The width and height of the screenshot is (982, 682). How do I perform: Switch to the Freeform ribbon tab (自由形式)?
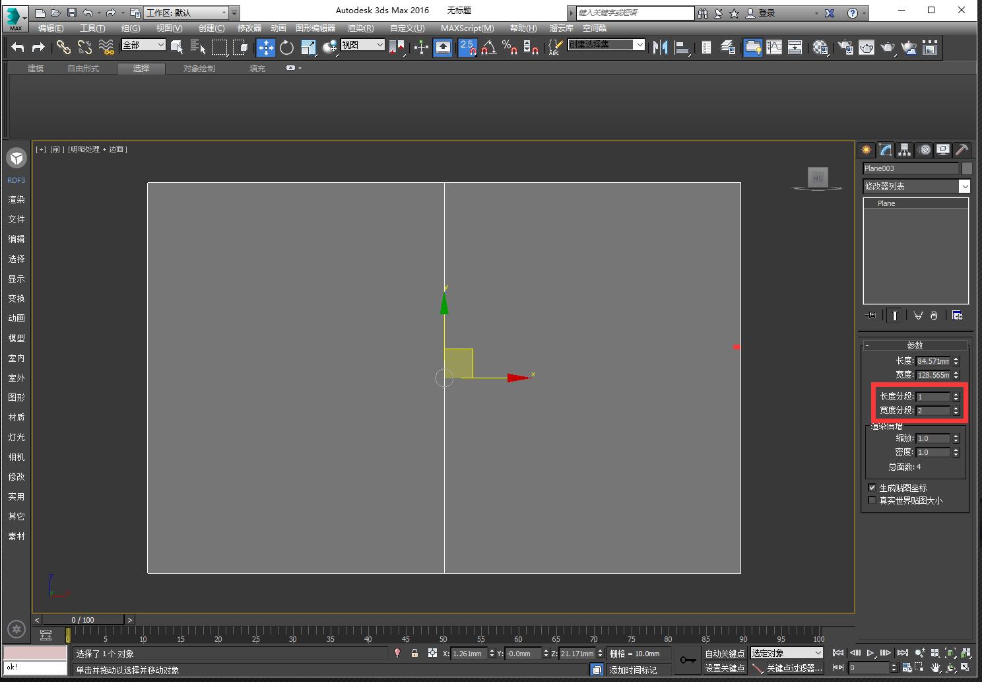pyautogui.click(x=83, y=69)
